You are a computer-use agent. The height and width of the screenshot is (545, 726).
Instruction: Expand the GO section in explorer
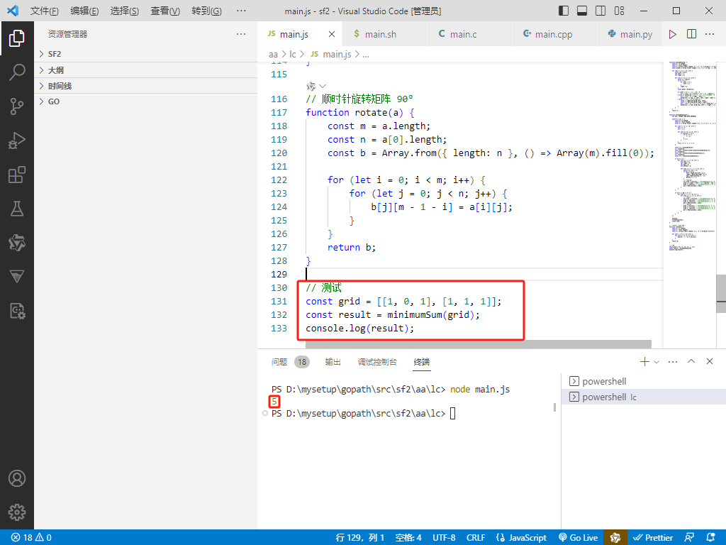click(x=145, y=101)
